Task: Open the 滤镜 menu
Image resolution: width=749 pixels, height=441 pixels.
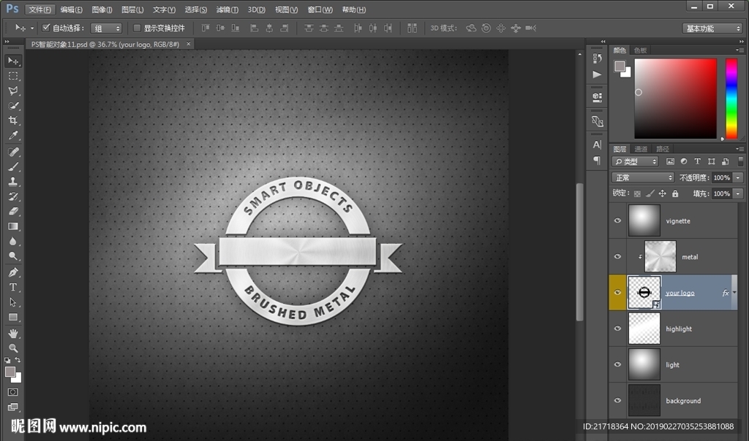Action: coord(227,9)
